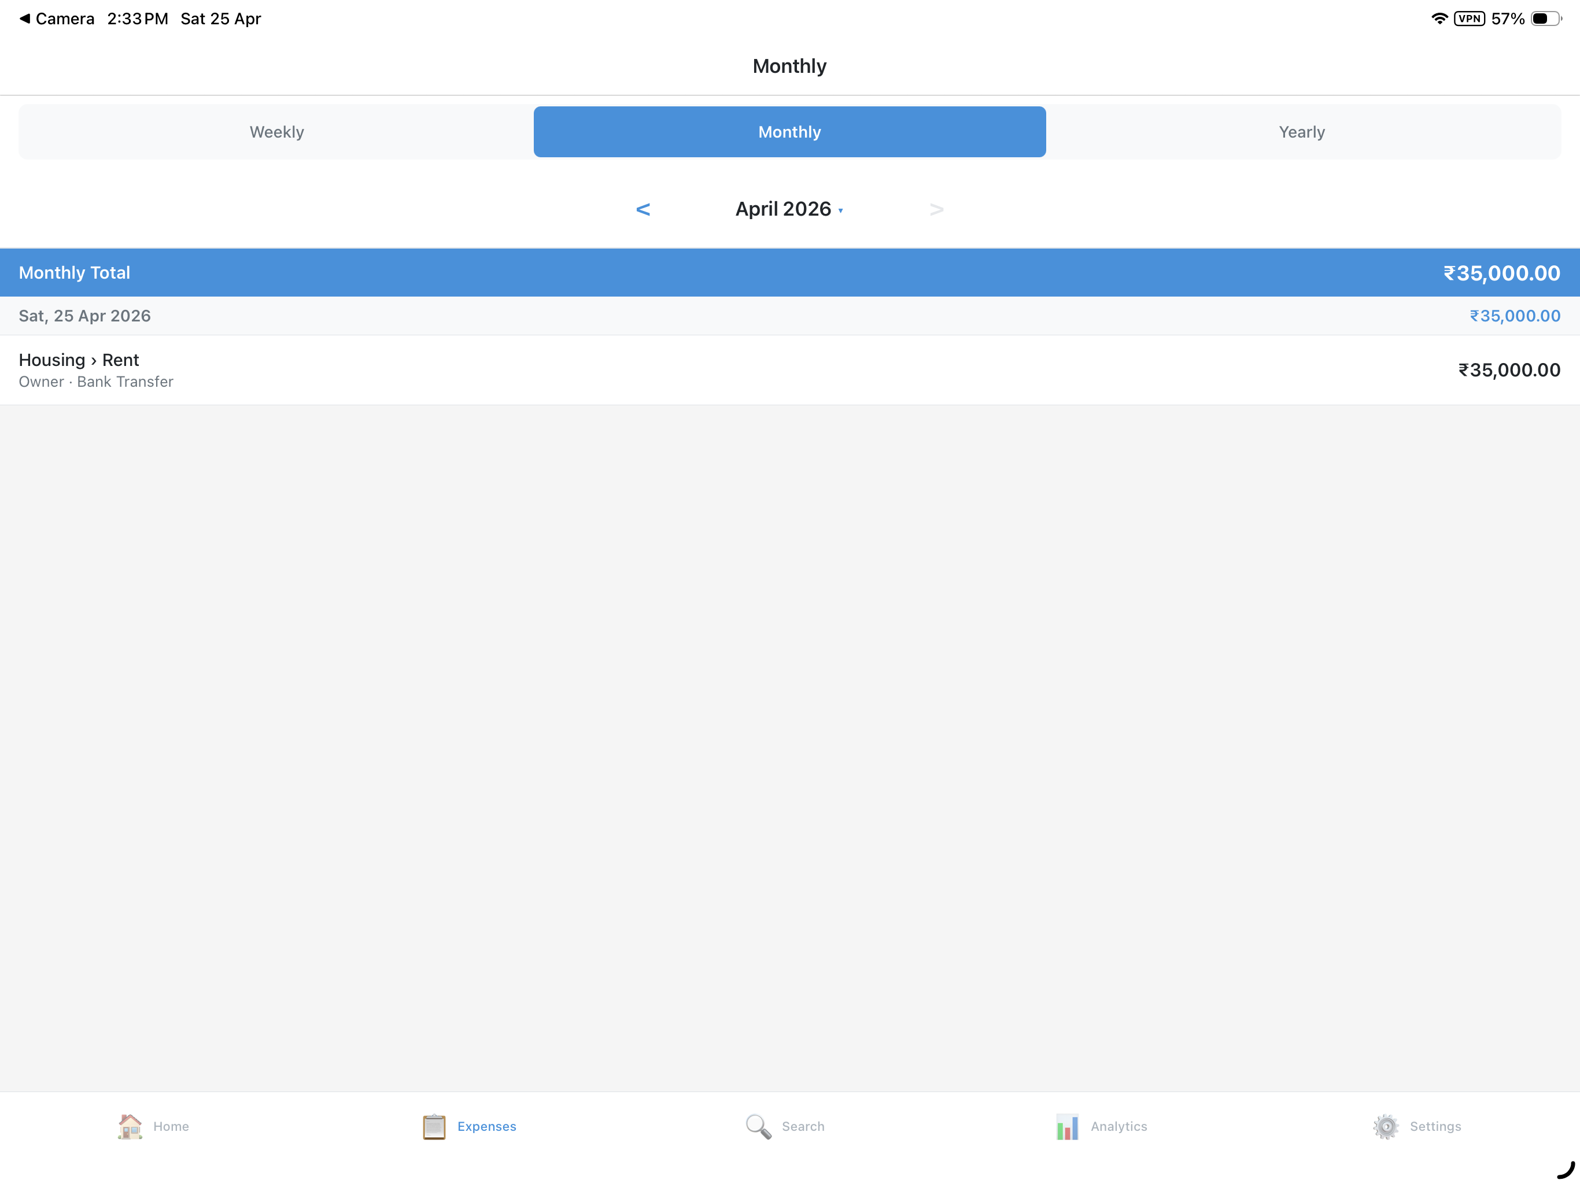This screenshot has width=1580, height=1184.
Task: Tap the Monthly Total label
Action: (x=74, y=273)
